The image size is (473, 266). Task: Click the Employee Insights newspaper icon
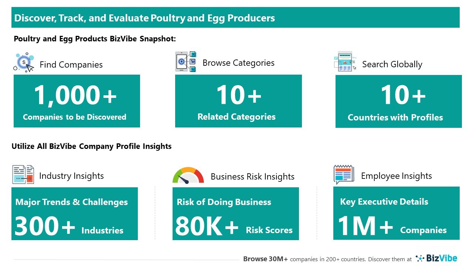coord(344,175)
